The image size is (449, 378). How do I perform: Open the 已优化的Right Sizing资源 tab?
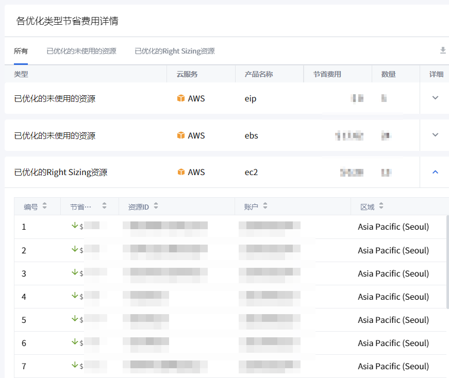click(x=175, y=51)
